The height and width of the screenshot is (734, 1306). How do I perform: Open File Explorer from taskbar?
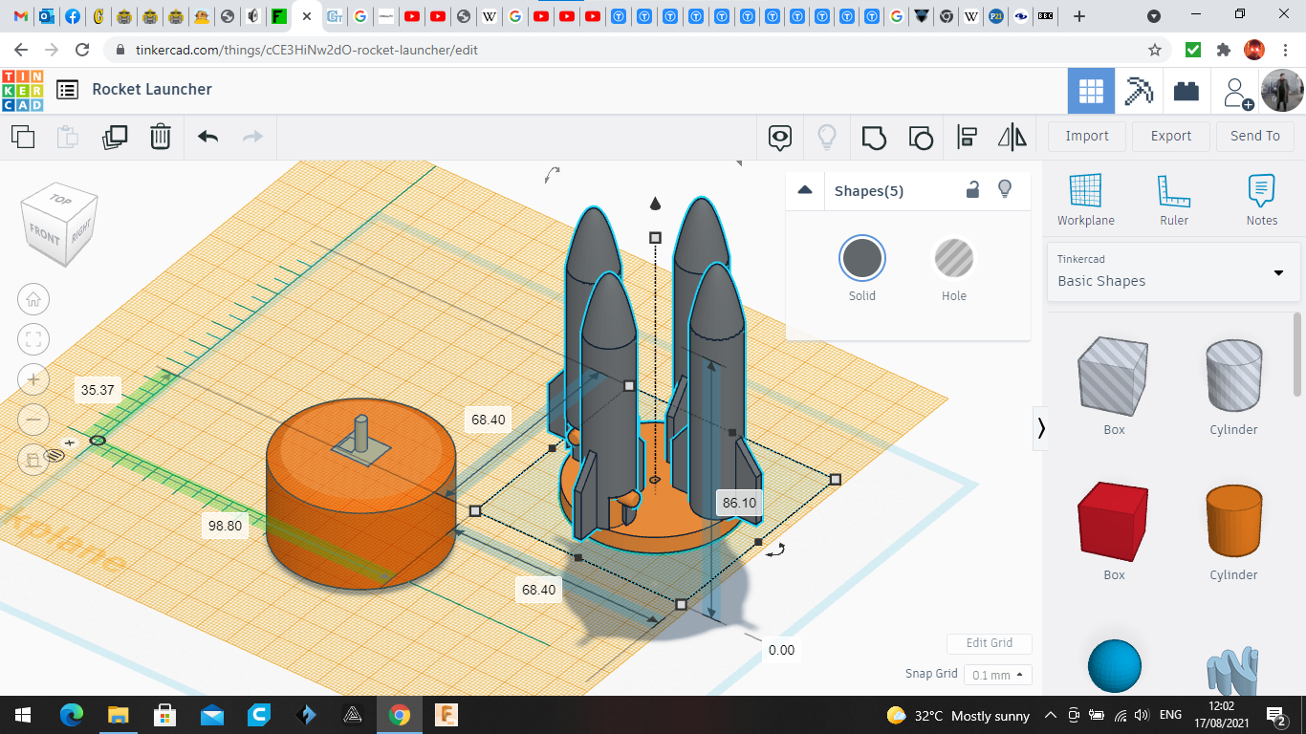tap(118, 715)
